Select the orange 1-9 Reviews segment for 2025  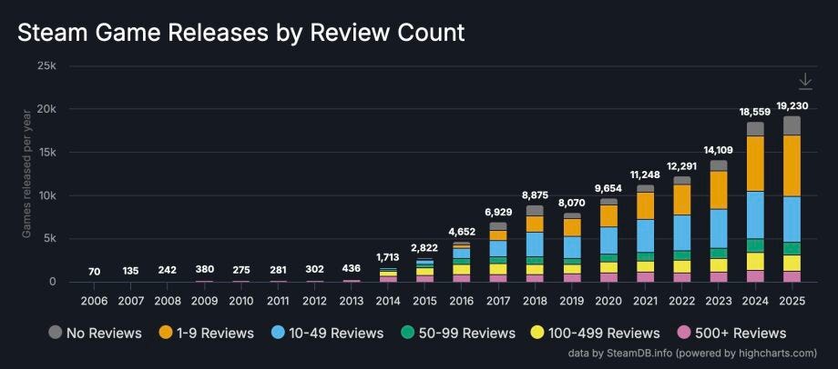[792, 165]
